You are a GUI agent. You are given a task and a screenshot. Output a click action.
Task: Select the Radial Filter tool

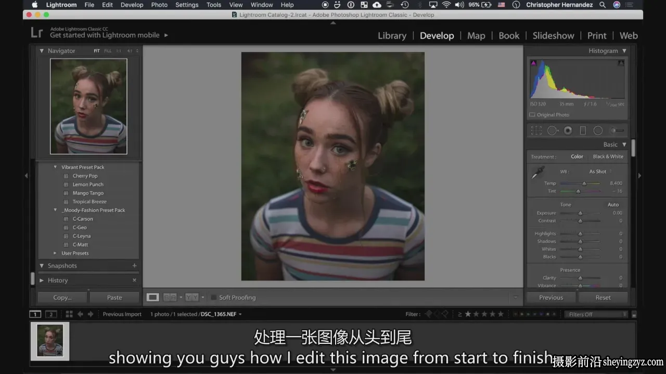(x=598, y=130)
